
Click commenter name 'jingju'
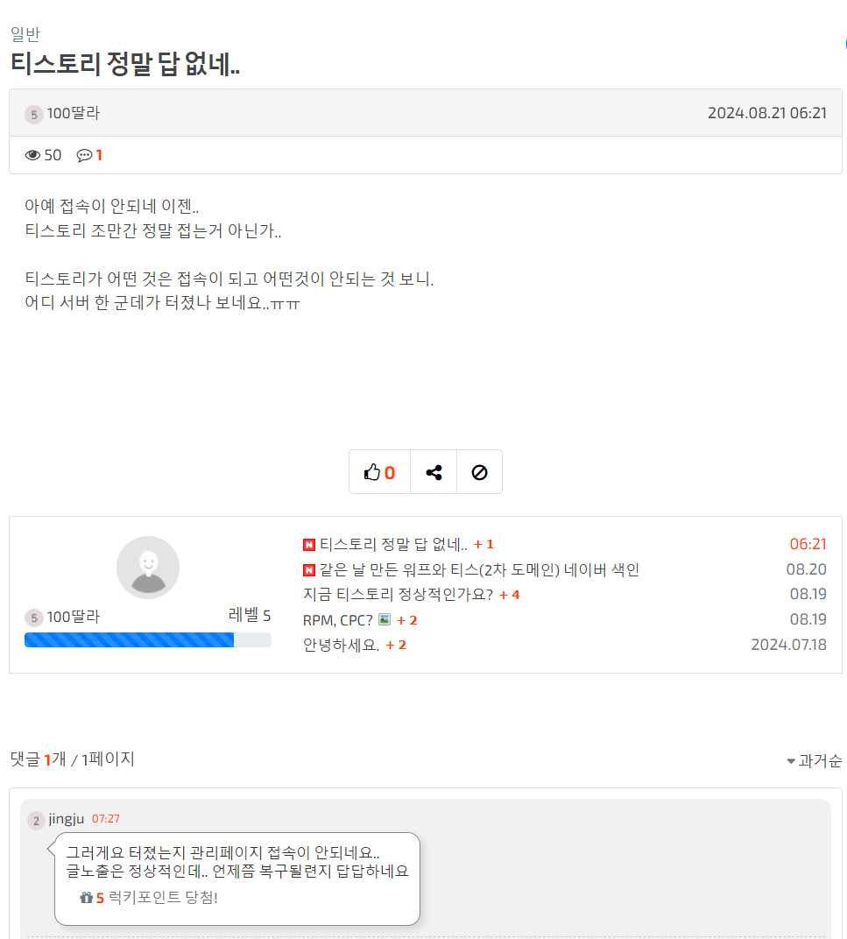click(66, 819)
